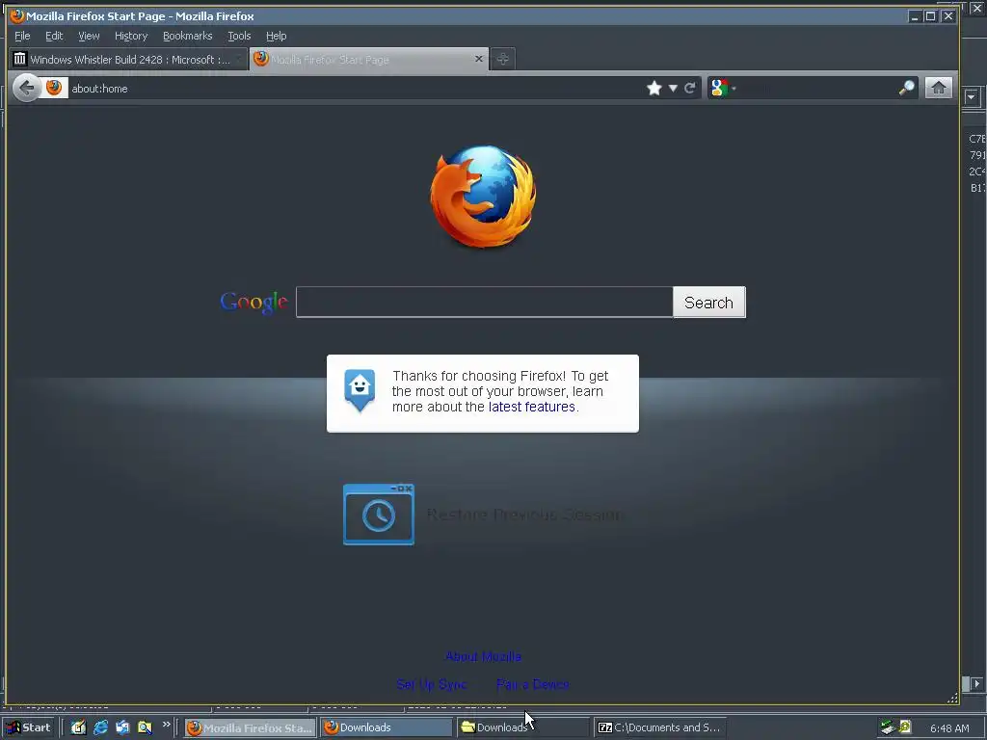Click the 6:48 AM taskbar clock
The height and width of the screenshot is (740, 987).
coord(949,728)
